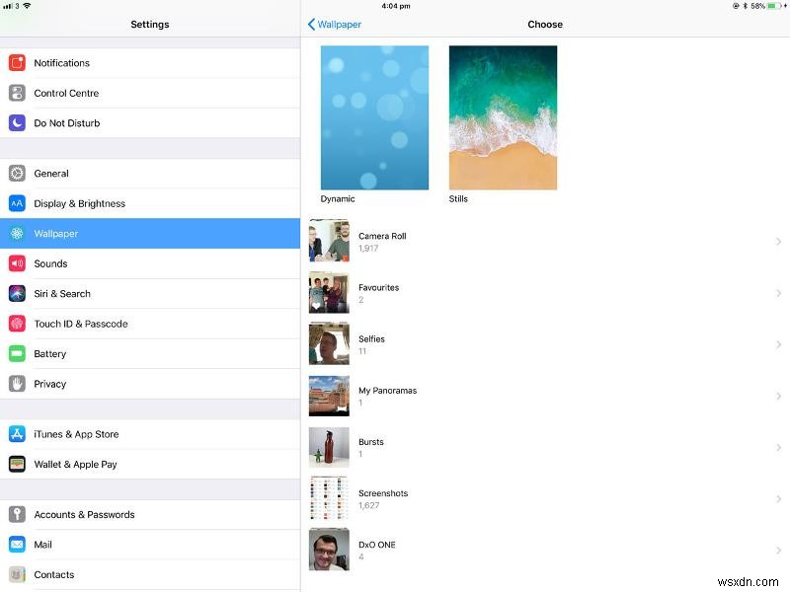
Task: Click the General gear icon
Action: coord(17,173)
